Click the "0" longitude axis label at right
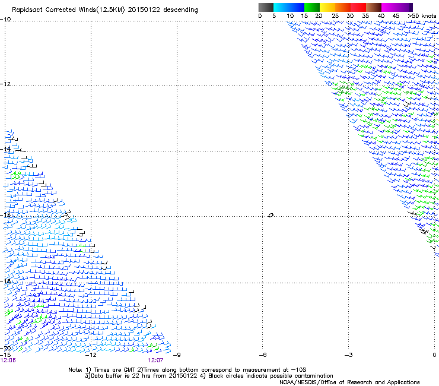The width and height of the screenshot is (439, 386). tap(434, 355)
